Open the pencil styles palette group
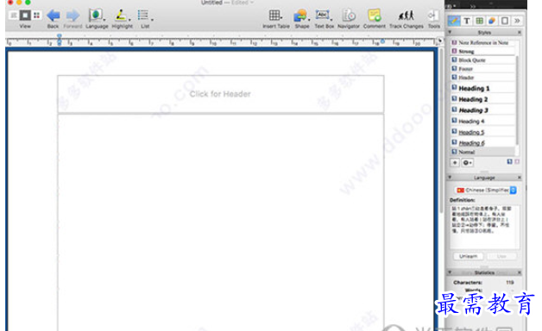This screenshot has width=542, height=331. 454,21
